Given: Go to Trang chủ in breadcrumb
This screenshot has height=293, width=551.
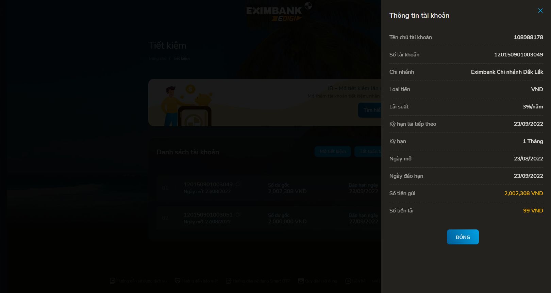Looking at the screenshot, I should coord(157,58).
